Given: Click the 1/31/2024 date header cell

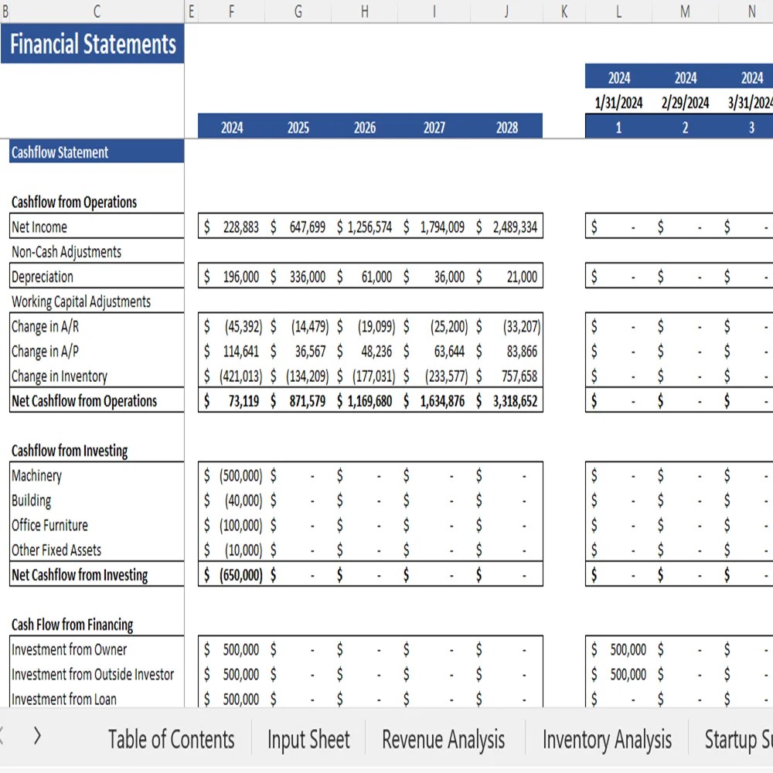Looking at the screenshot, I should click(x=618, y=102).
